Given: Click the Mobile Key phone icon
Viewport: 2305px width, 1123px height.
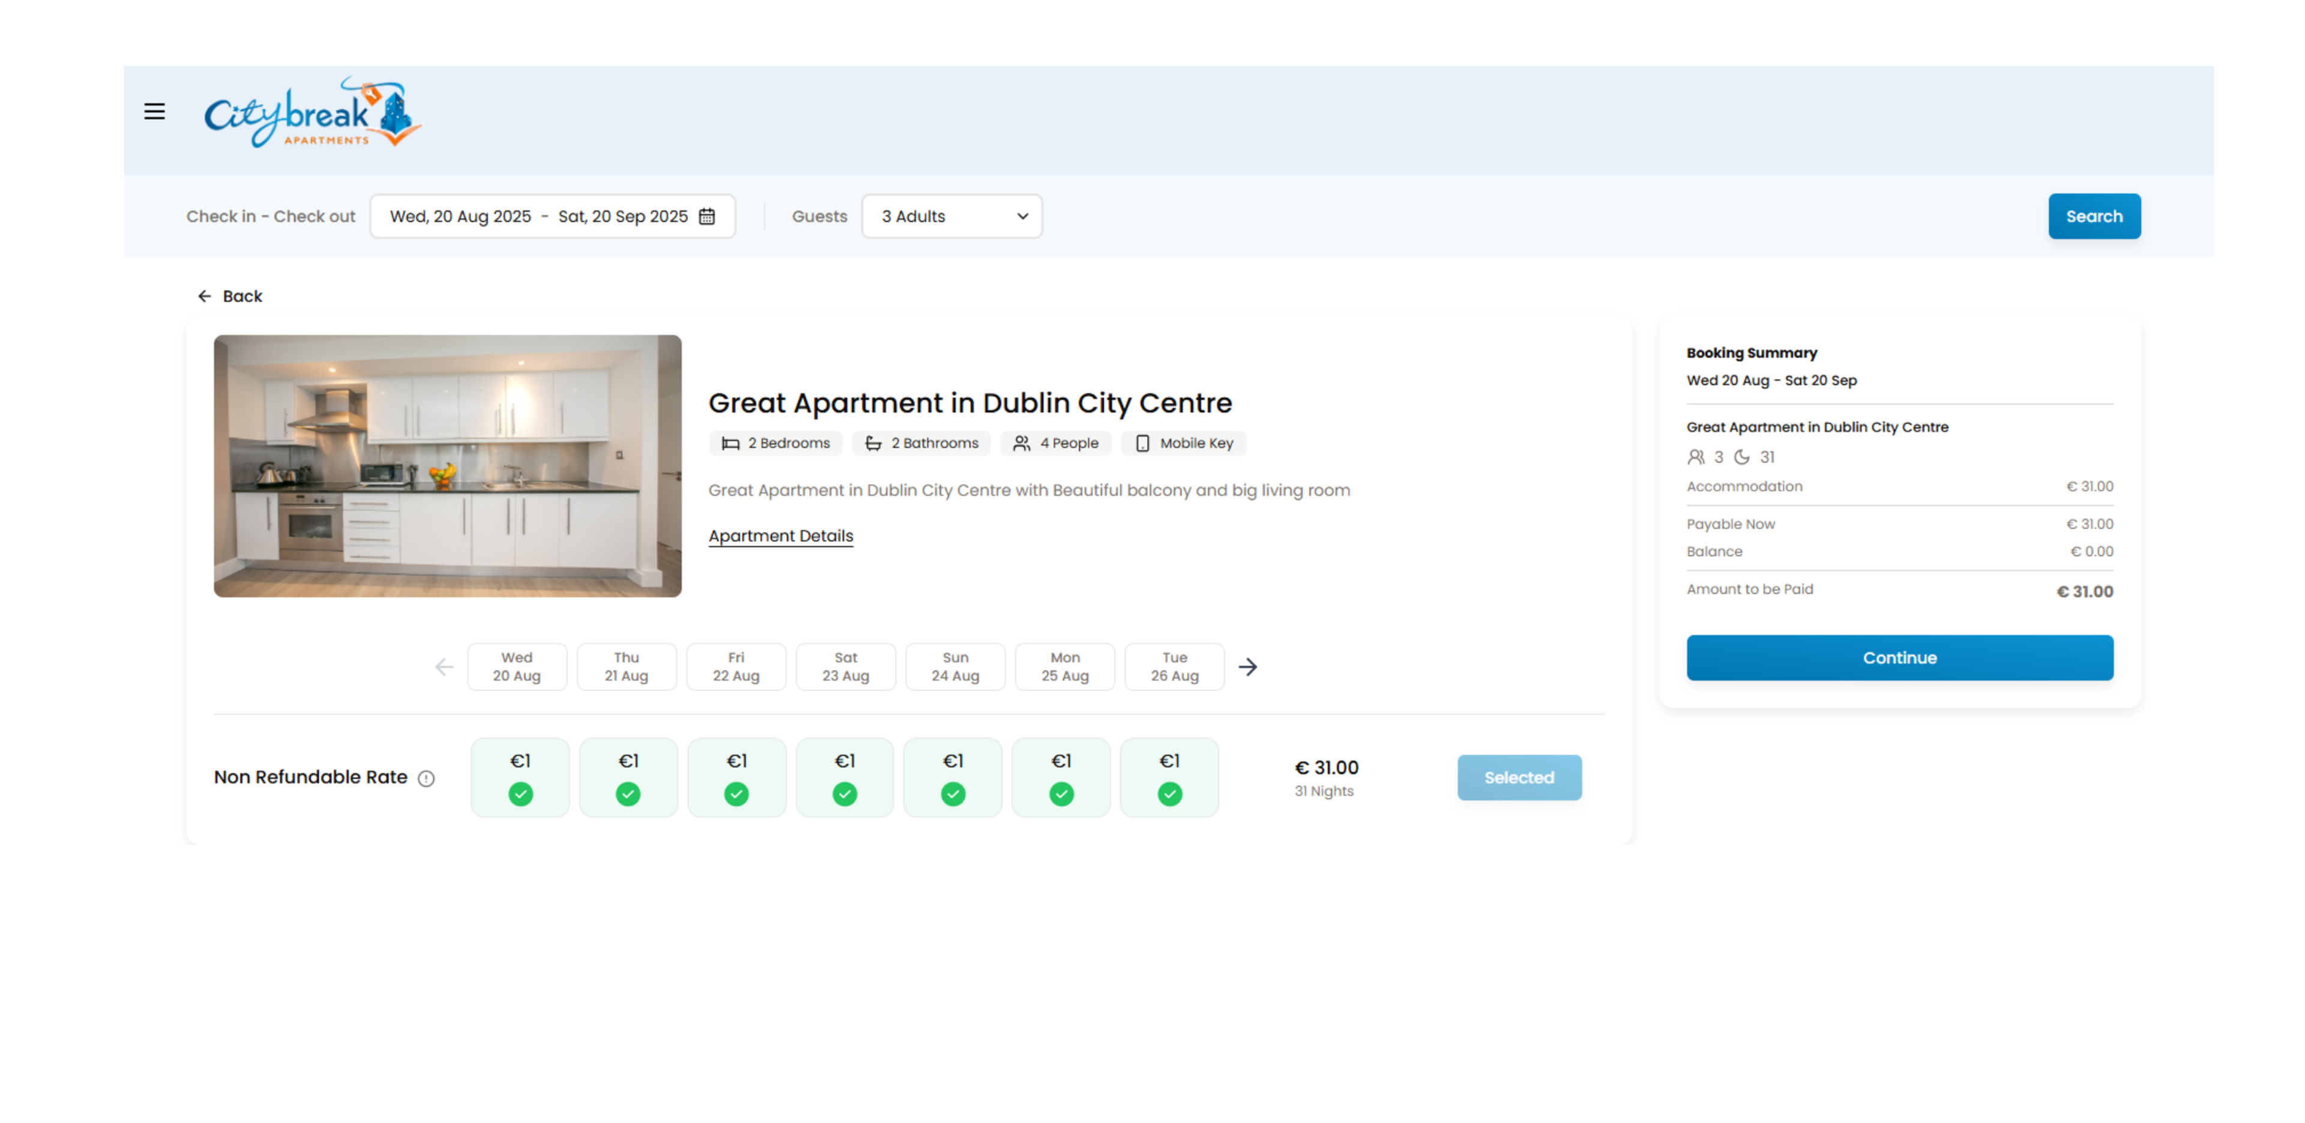Looking at the screenshot, I should coord(1143,443).
